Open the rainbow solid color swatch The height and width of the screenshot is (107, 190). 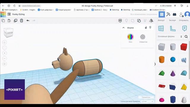pos(130,37)
